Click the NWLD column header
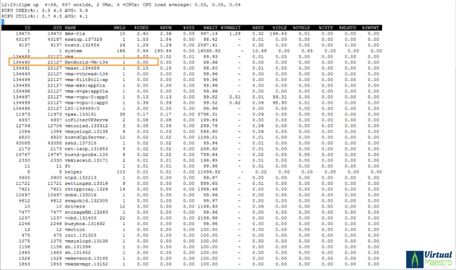 [119, 28]
